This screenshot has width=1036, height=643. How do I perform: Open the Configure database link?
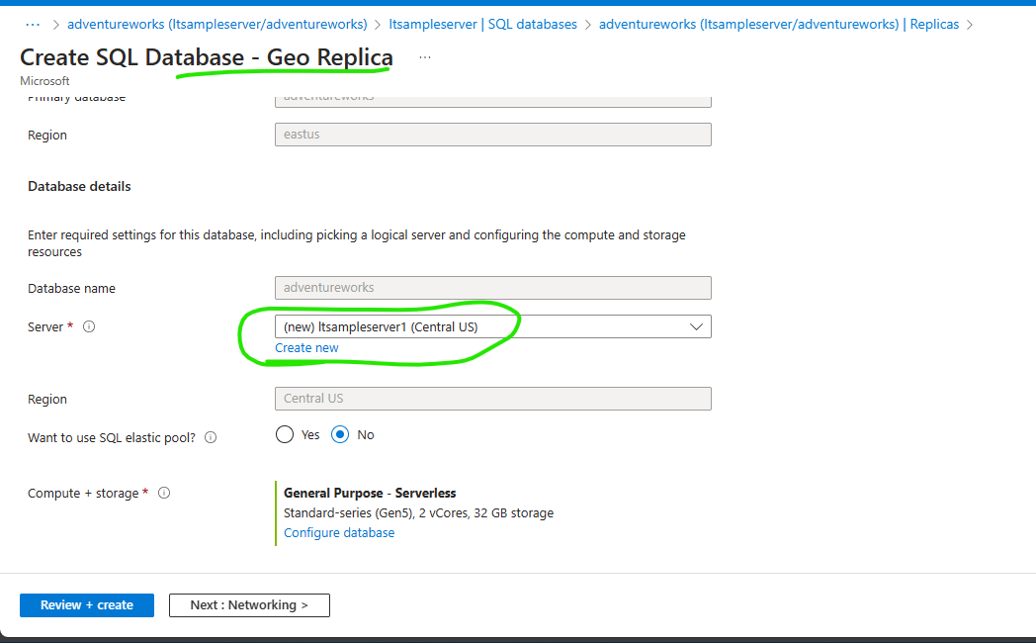pyautogui.click(x=339, y=532)
